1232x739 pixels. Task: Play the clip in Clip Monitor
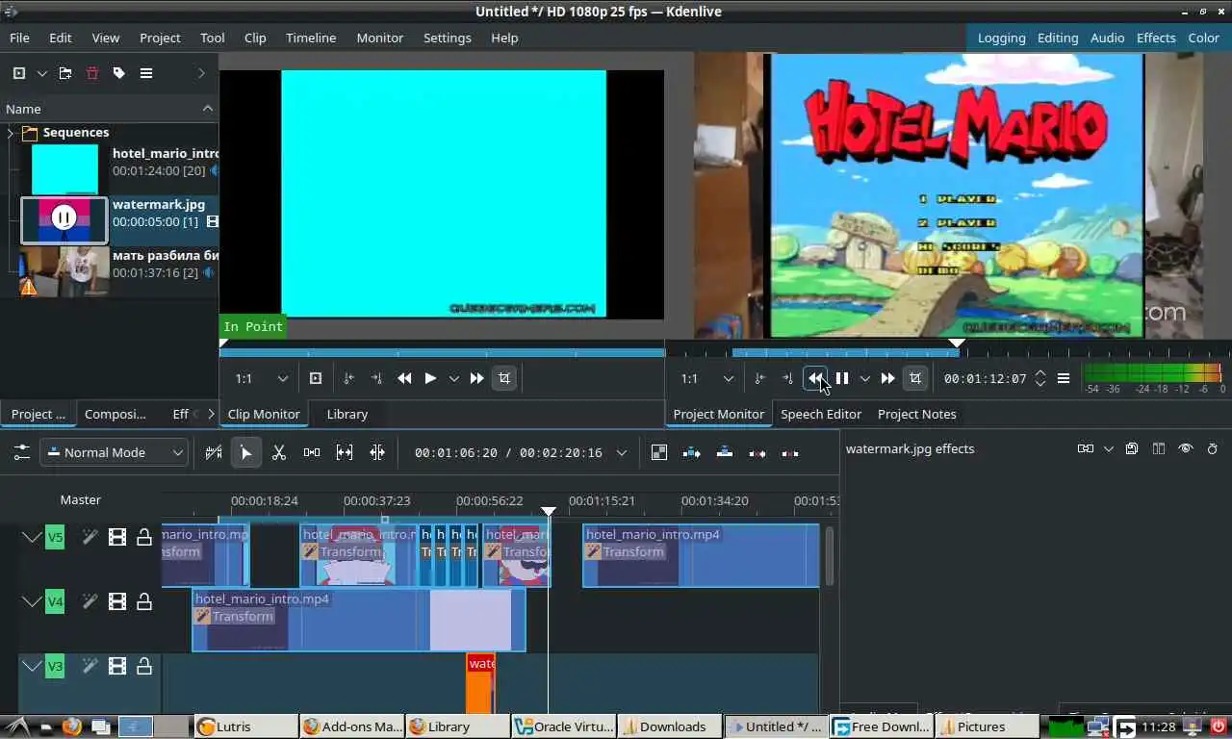tap(430, 378)
